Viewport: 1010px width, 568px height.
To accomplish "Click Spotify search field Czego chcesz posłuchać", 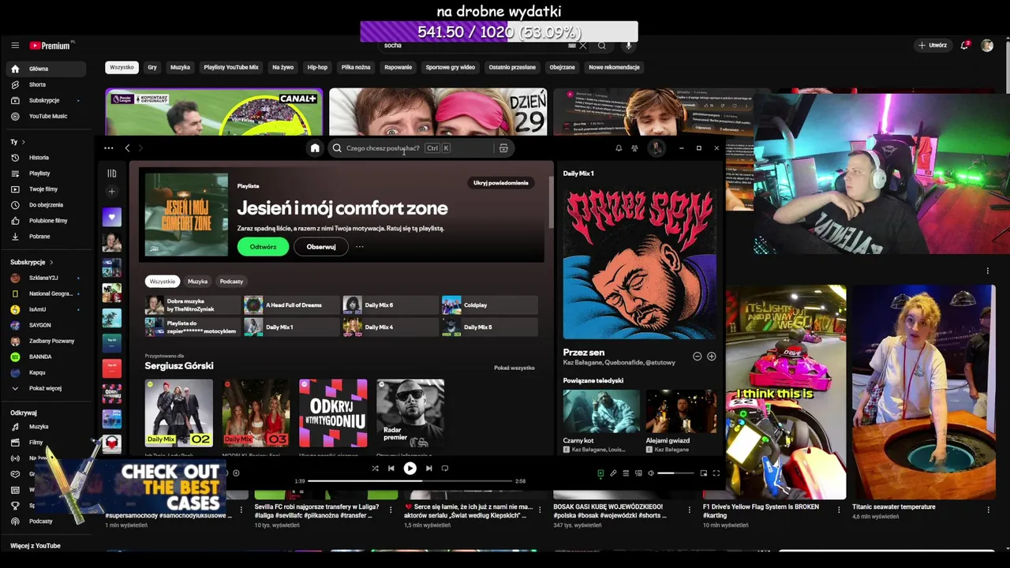I will click(x=410, y=148).
